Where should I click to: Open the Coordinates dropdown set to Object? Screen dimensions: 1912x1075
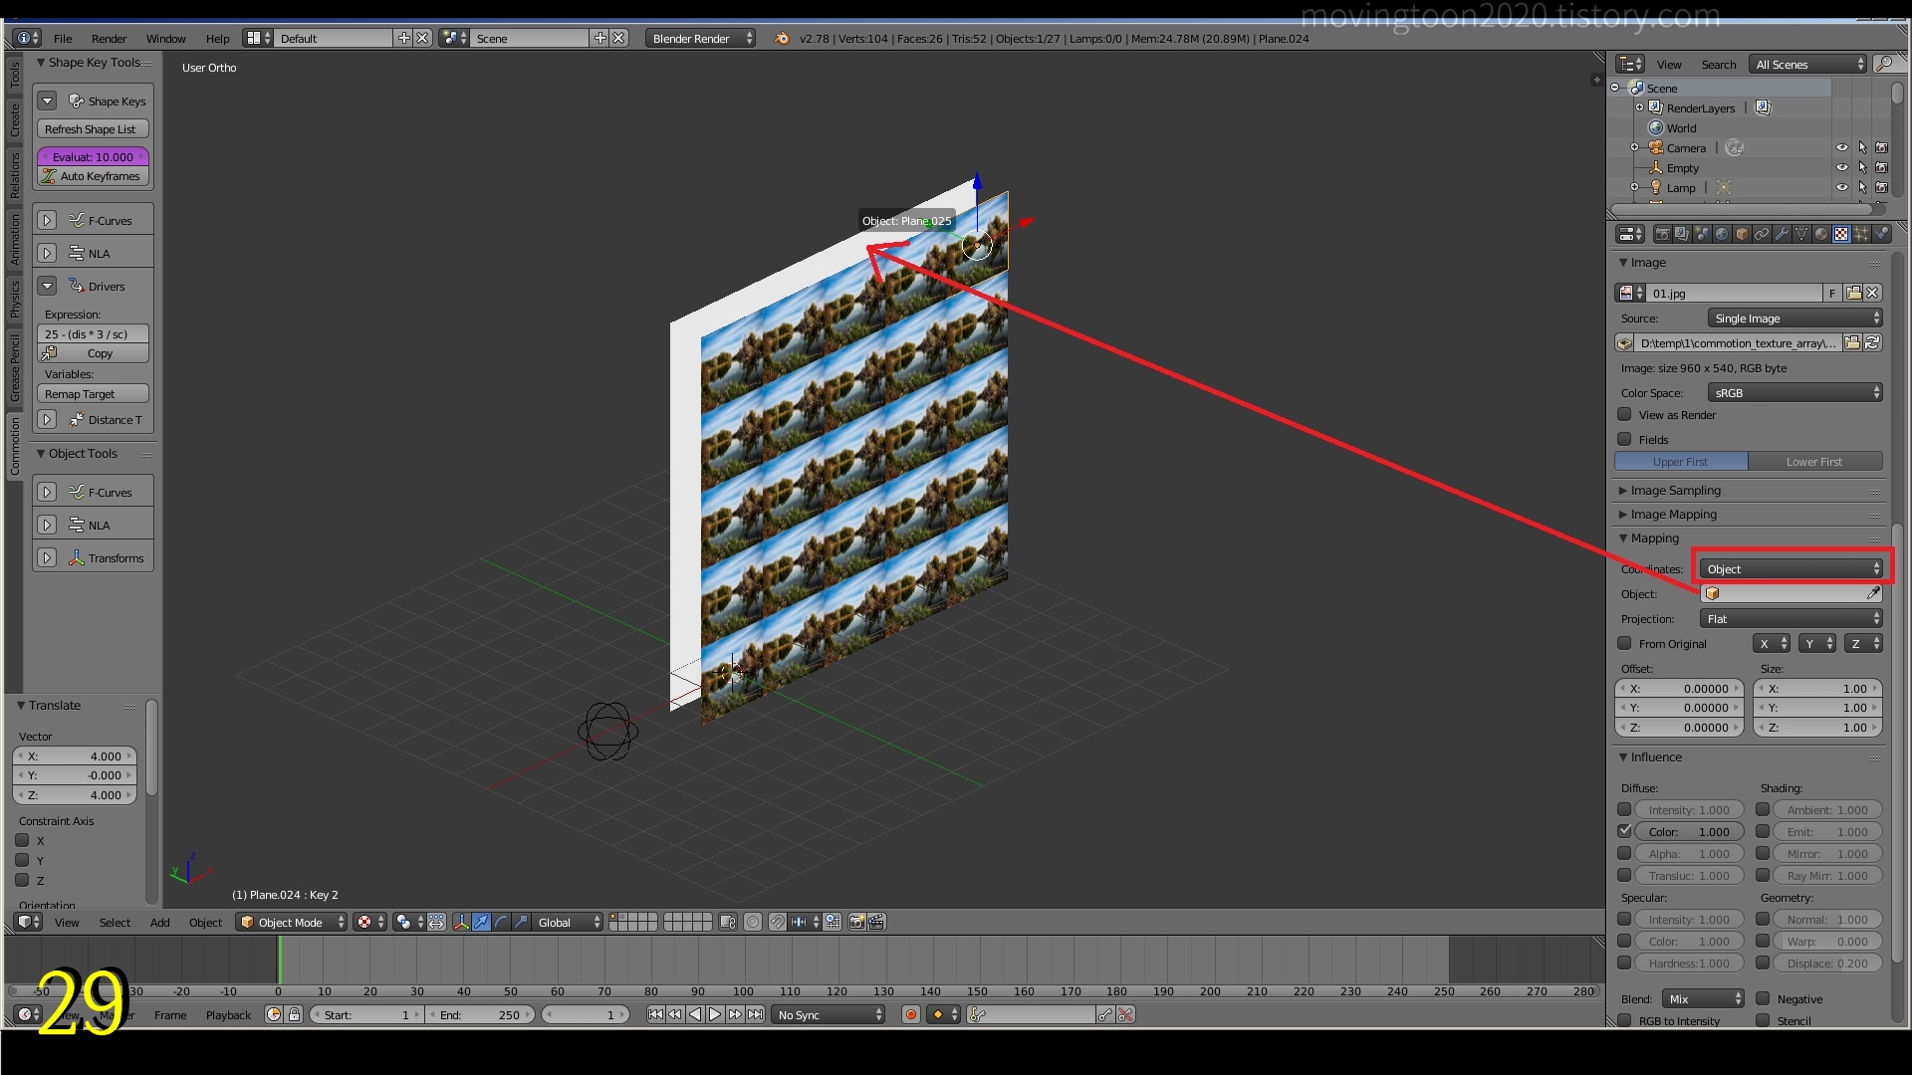click(1791, 569)
